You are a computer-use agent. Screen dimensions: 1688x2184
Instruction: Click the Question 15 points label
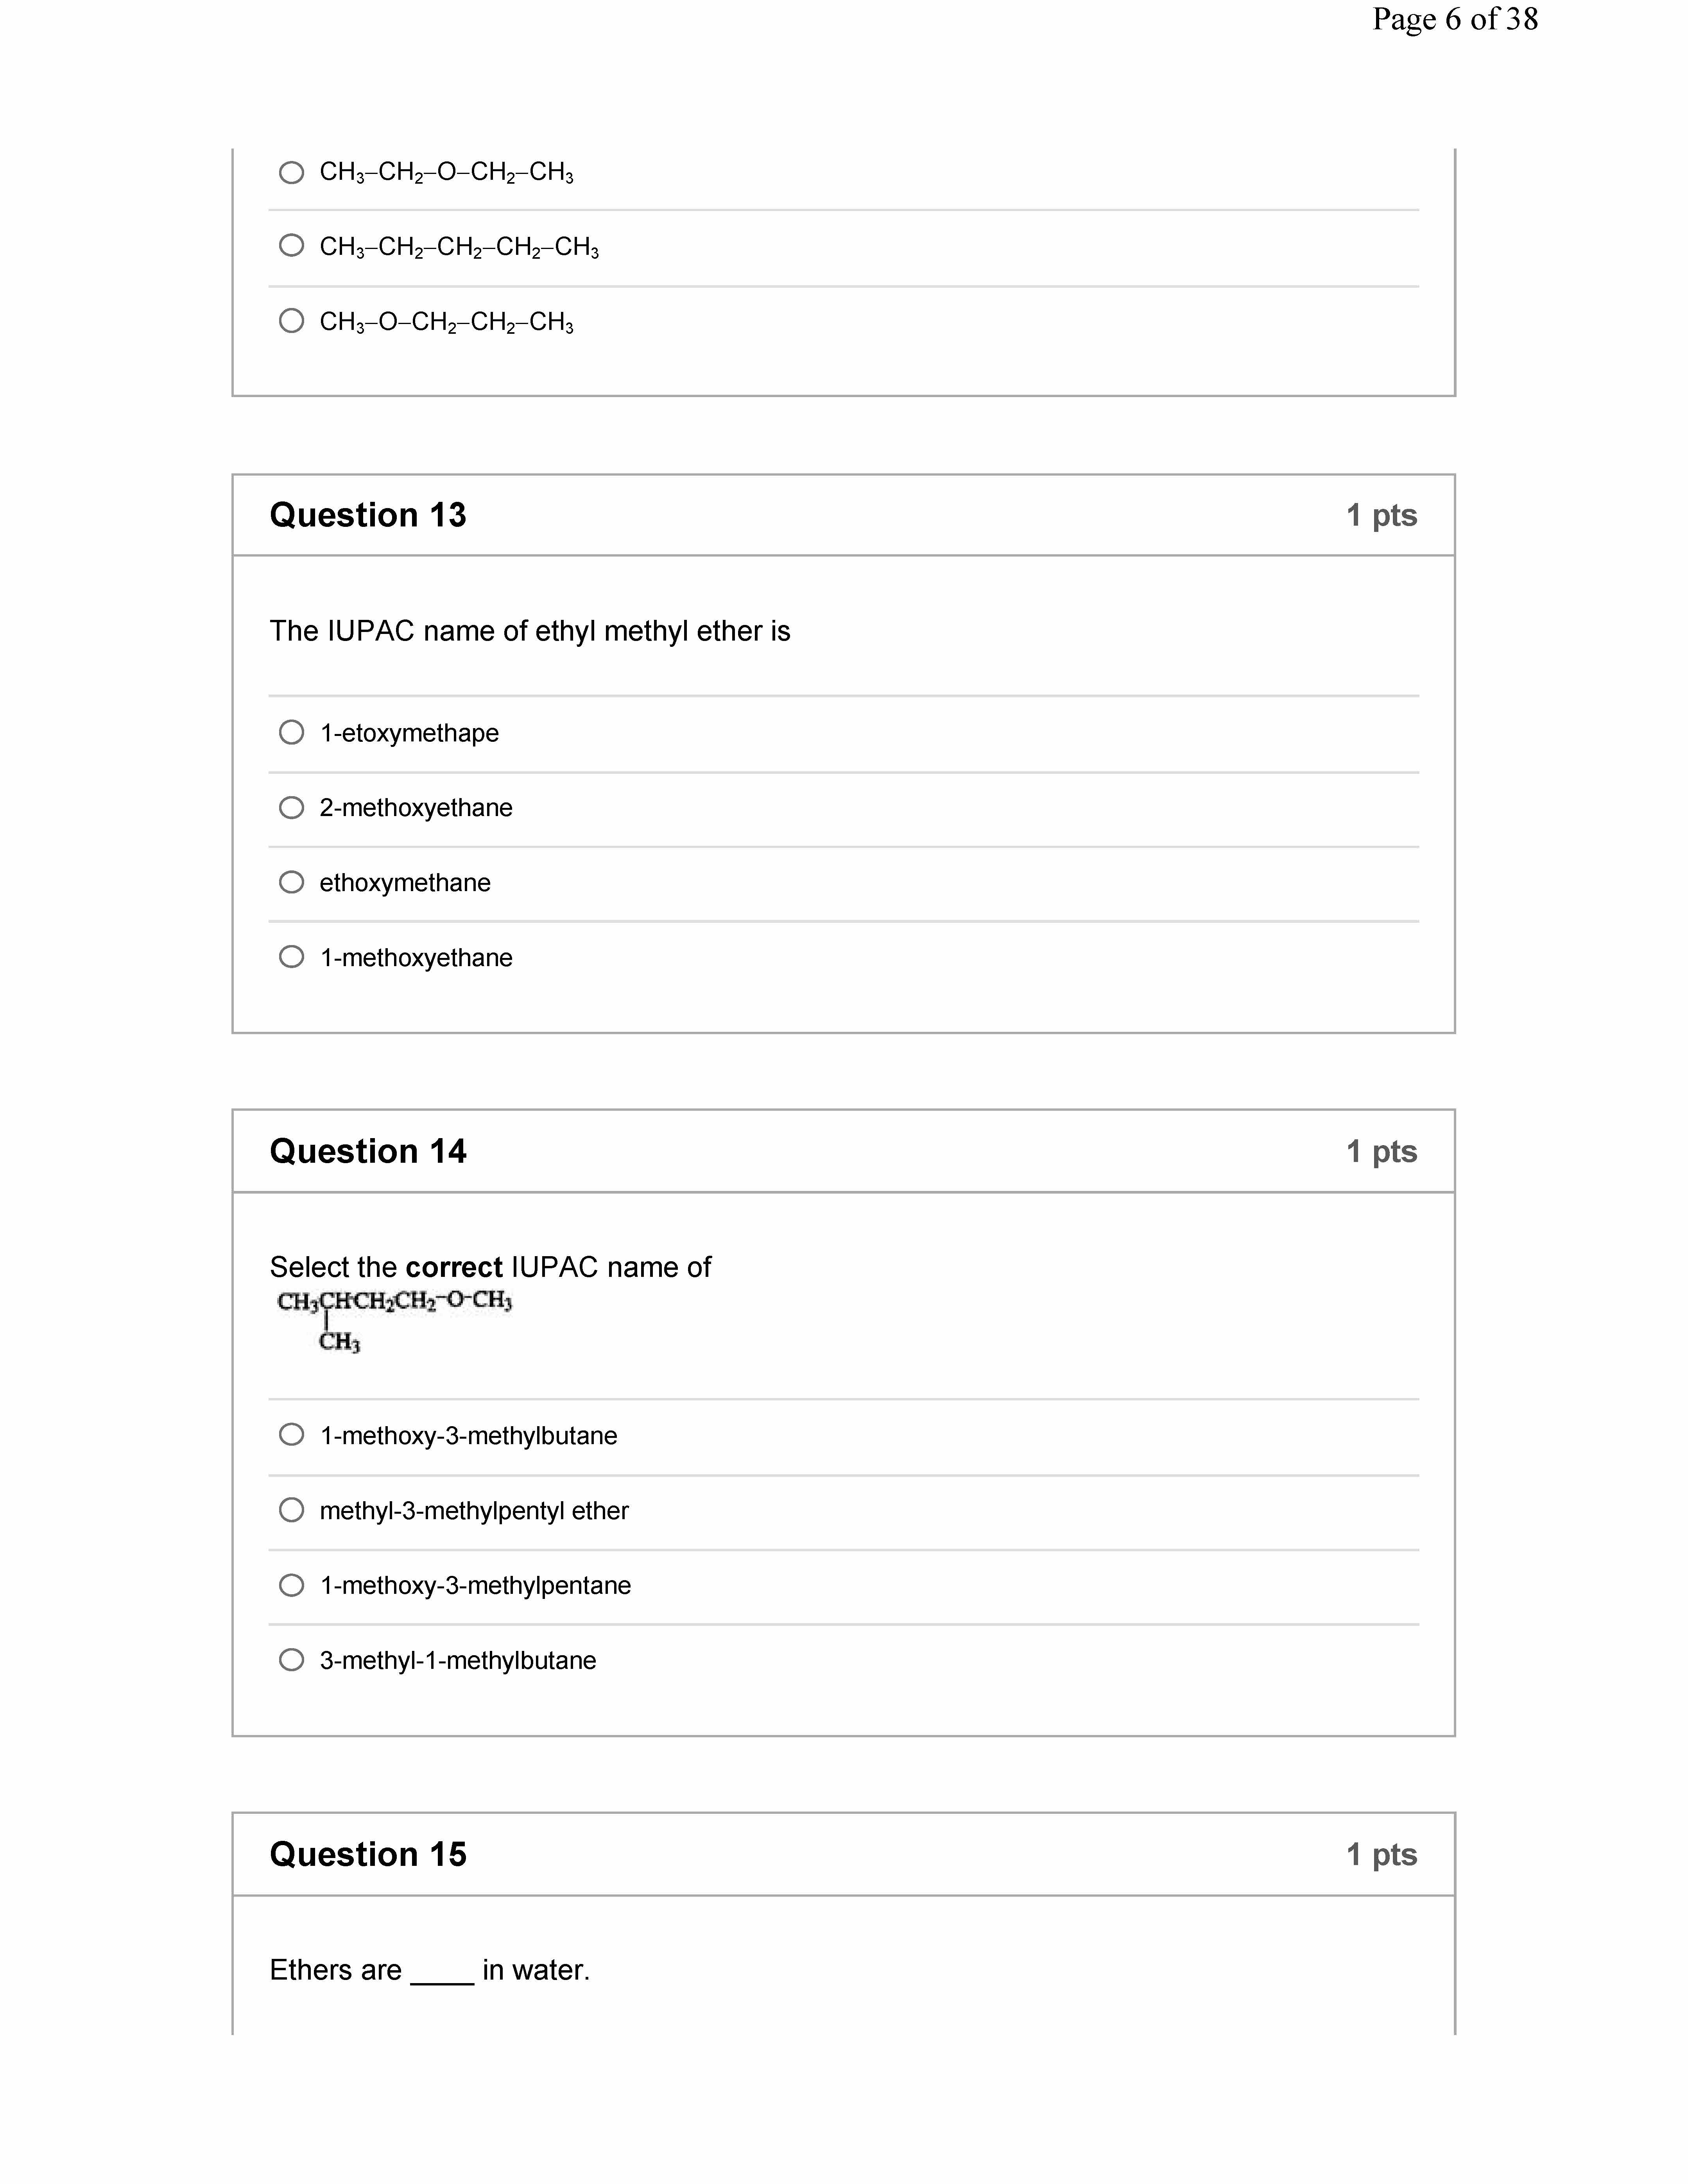1381,1854
